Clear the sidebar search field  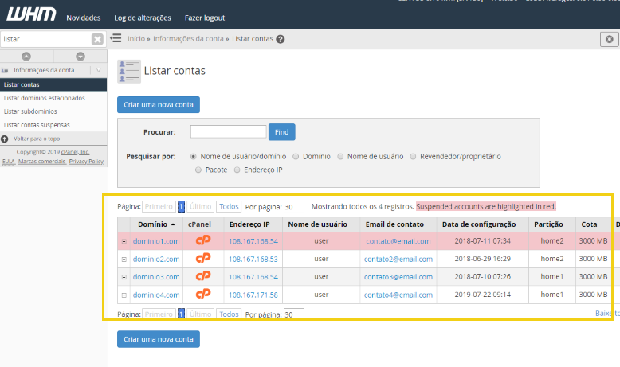(97, 39)
